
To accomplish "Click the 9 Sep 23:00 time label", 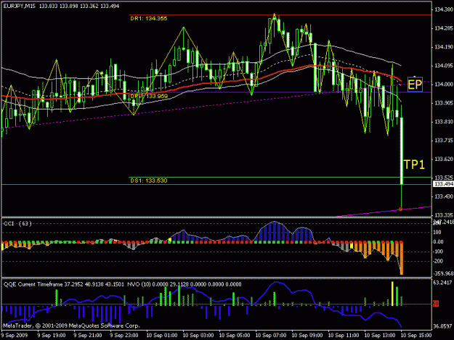I will (124, 336).
